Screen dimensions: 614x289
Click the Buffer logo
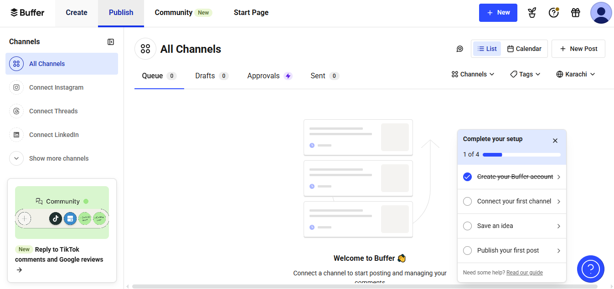(x=27, y=12)
